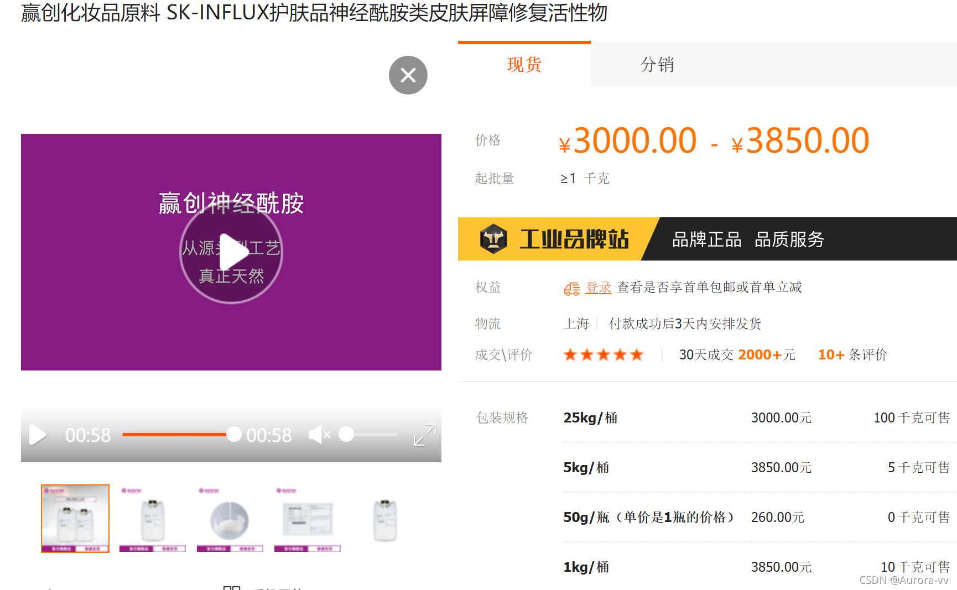This screenshot has height=590, width=957.
Task: Click the 工业品牌站 bull logo icon
Action: [x=493, y=239]
